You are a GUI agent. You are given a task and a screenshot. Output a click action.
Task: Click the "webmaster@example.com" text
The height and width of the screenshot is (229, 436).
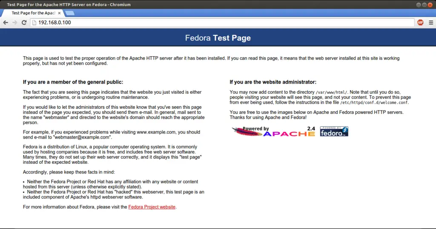(82, 137)
